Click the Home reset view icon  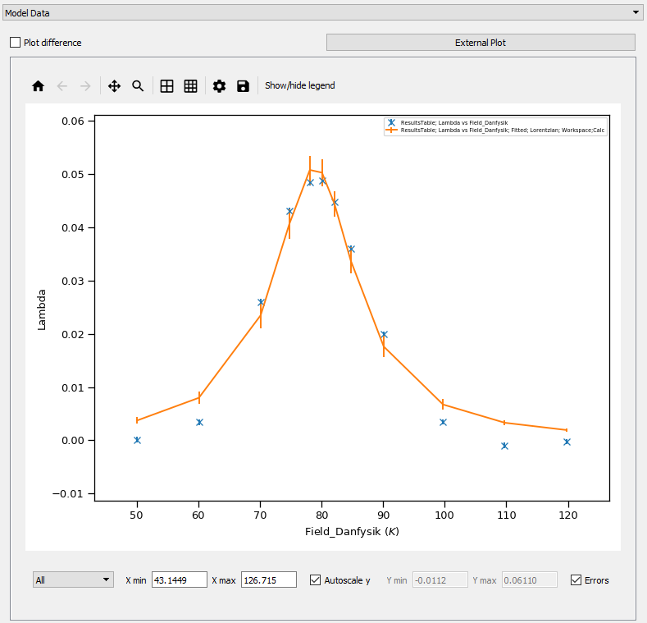[x=38, y=86]
